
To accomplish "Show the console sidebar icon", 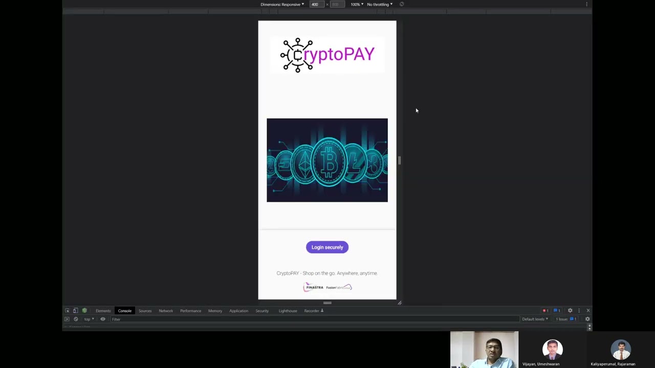I will 67,319.
